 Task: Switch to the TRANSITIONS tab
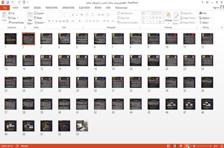[x=52, y=8]
